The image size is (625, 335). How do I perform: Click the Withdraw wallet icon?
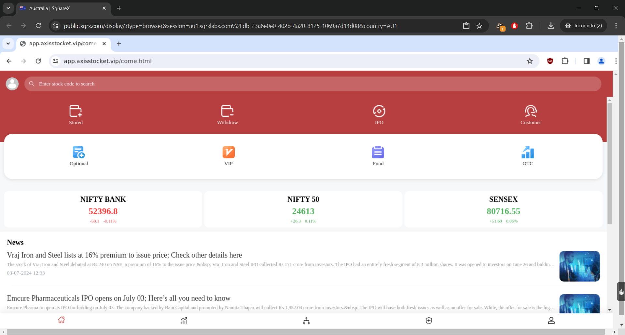[x=227, y=112]
